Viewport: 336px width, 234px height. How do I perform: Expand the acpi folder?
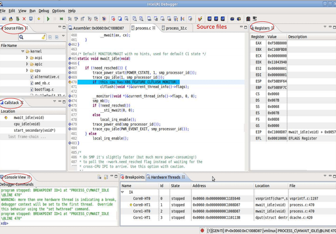coord(27,58)
